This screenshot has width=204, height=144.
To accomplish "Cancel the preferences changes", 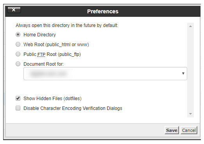I will tap(189, 130).
